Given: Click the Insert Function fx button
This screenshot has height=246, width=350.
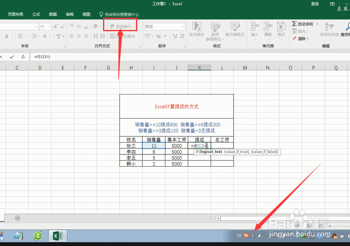Looking at the screenshot, I should (x=23, y=57).
